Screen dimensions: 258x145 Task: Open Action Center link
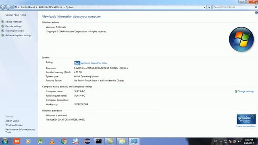(12, 121)
